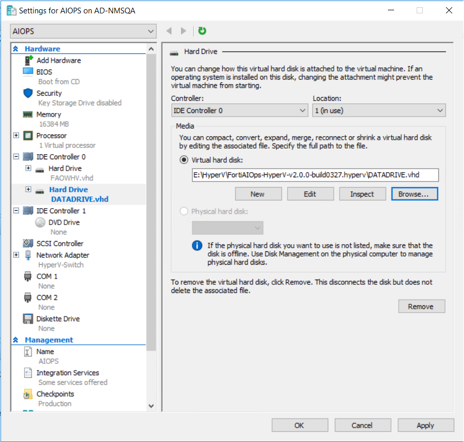464x442 pixels.
Task: Select the Integration Services item
Action: coord(67,373)
